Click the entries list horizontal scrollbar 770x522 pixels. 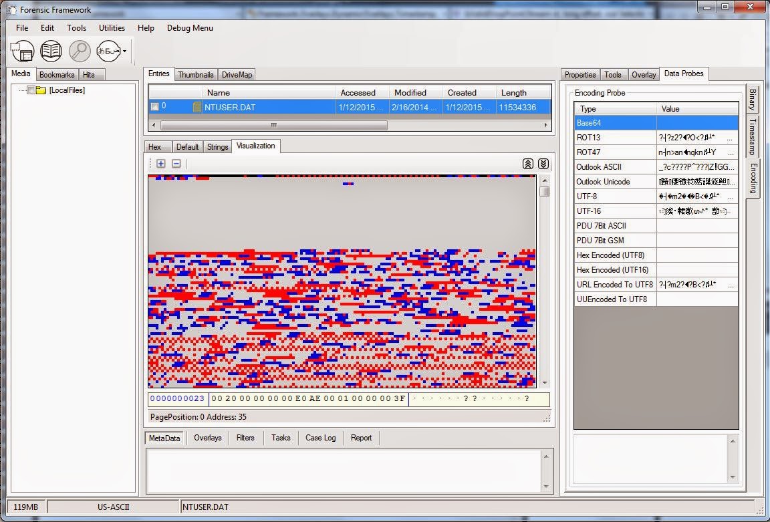(350, 125)
